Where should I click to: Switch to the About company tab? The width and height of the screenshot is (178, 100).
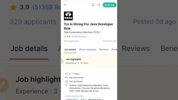tap(88, 49)
